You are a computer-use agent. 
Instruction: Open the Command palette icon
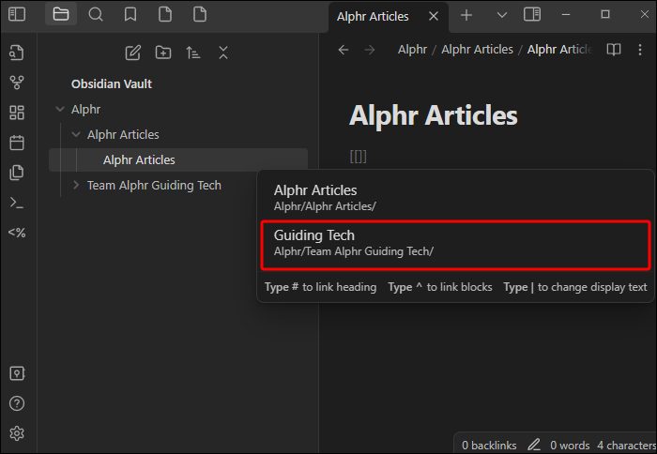pos(16,203)
